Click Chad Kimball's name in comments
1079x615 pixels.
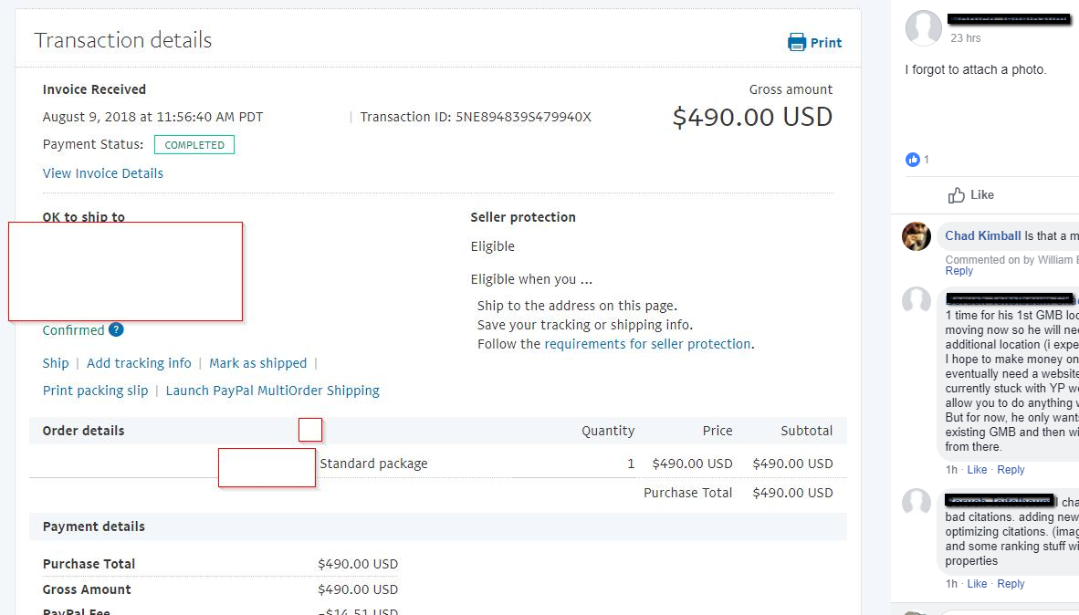[983, 235]
